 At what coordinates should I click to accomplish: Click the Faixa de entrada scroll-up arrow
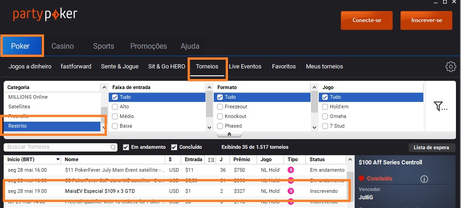[209, 87]
